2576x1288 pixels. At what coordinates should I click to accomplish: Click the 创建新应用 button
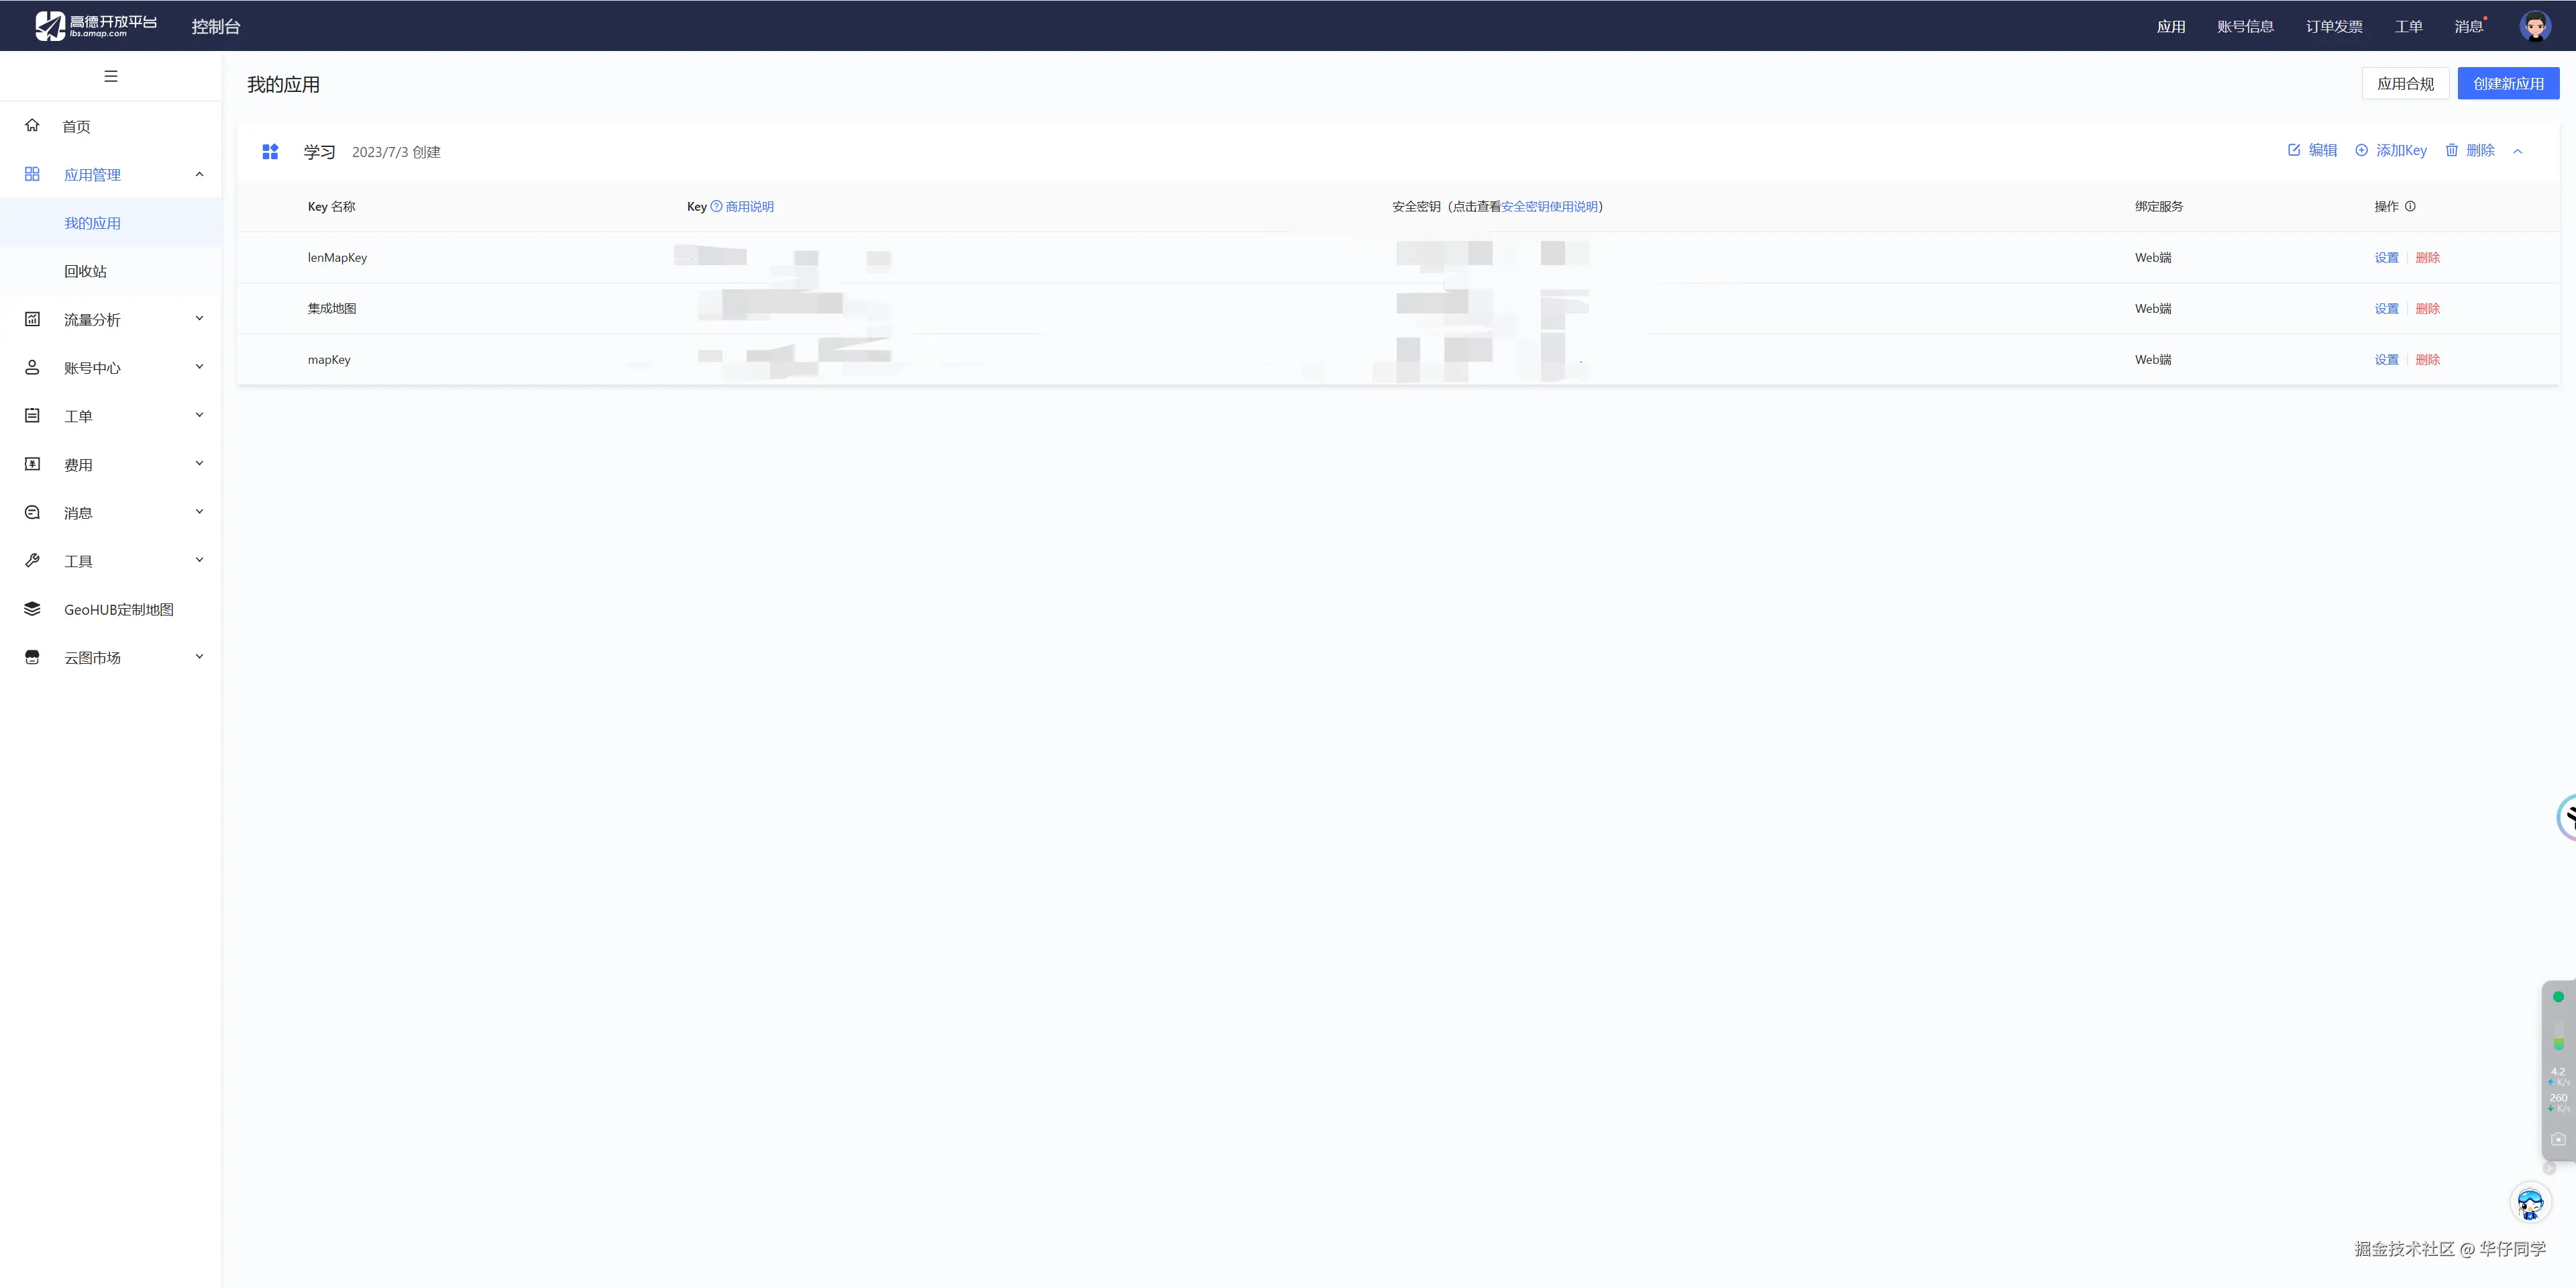[x=2508, y=84]
